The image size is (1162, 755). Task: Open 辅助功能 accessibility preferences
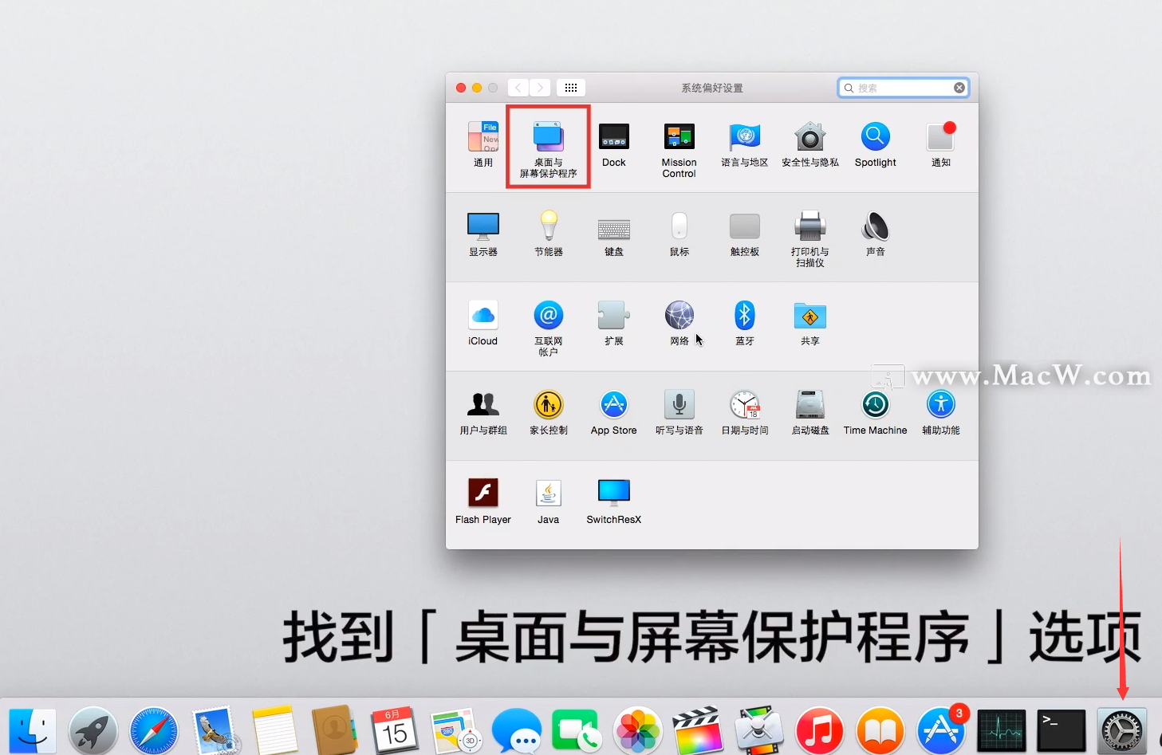941,411
